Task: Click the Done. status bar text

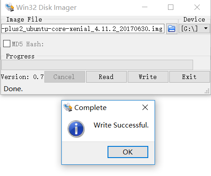Action: pyautogui.click(x=13, y=89)
